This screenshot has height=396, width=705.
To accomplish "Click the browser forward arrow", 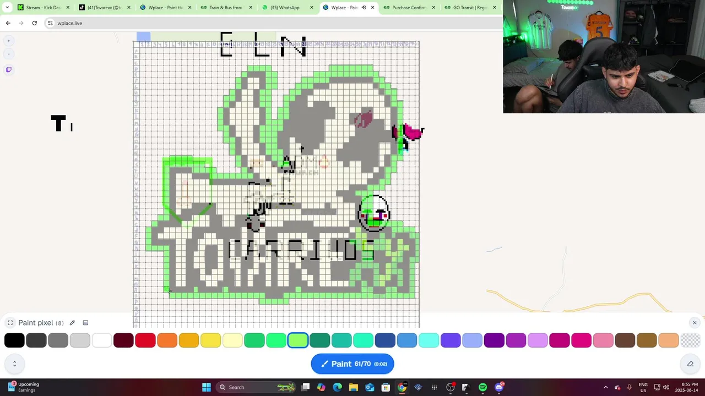I will tap(21, 23).
